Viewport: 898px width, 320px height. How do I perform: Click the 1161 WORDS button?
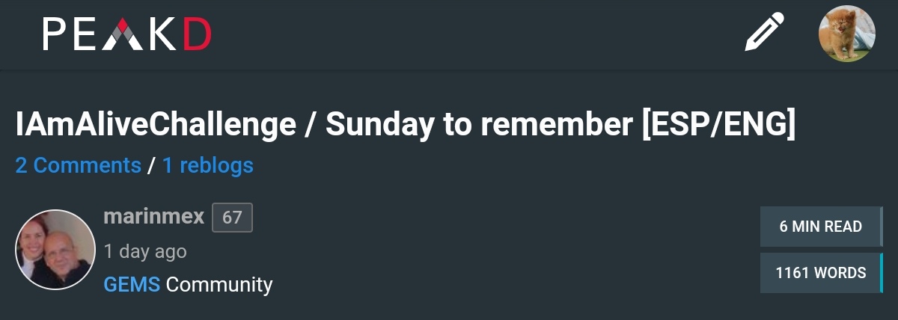pyautogui.click(x=822, y=273)
